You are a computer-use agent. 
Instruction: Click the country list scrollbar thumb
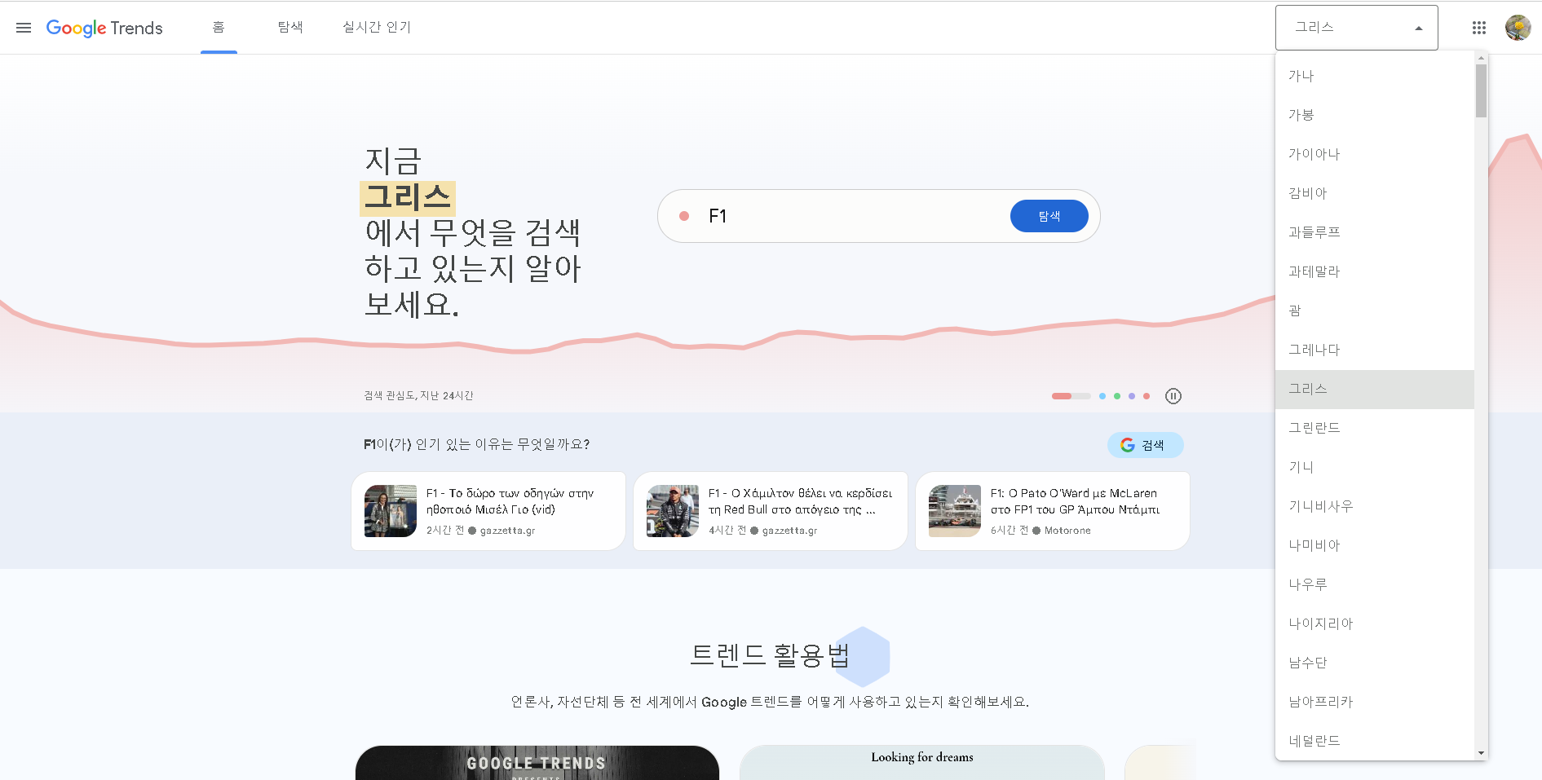click(1481, 90)
